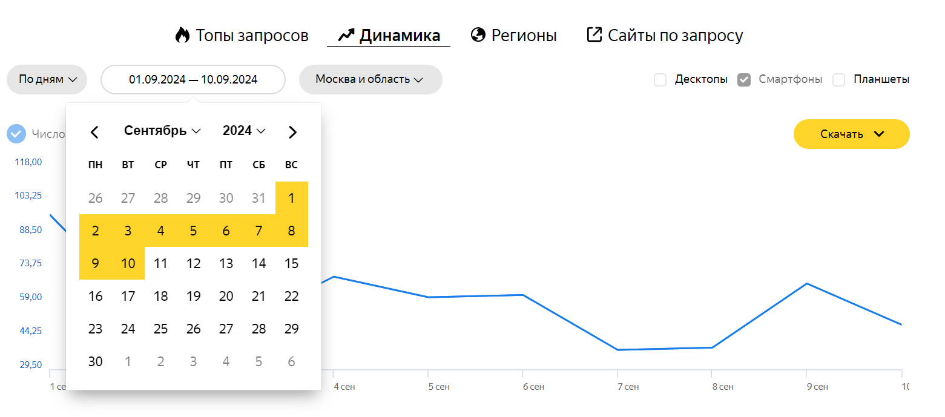
Task: Expand the Сентябрь month selector
Action: click(162, 131)
